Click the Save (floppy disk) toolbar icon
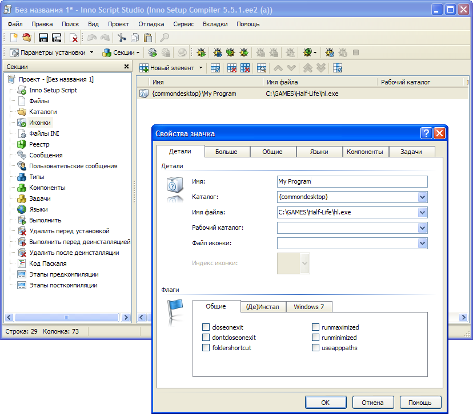 coord(43,38)
